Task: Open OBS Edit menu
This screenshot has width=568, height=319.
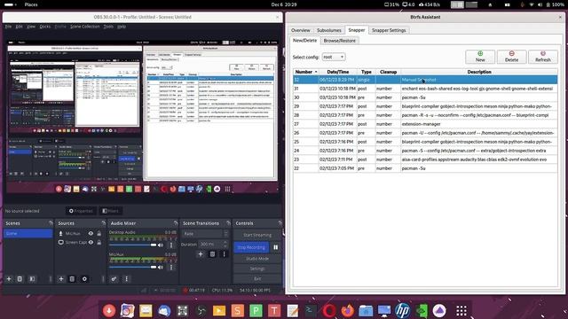Action: point(20,27)
